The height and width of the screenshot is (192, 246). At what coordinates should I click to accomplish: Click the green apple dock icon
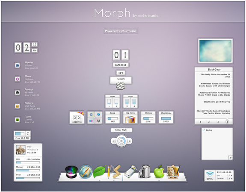point(159,171)
